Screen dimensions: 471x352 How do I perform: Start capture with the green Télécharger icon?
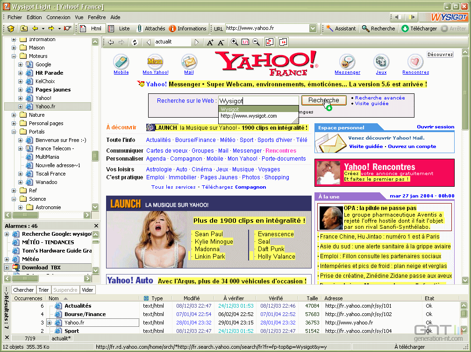pyautogui.click(x=405, y=28)
